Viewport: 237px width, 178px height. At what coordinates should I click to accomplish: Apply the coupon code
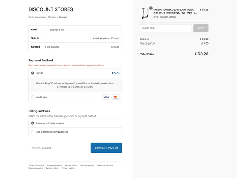pyautogui.click(x=201, y=28)
